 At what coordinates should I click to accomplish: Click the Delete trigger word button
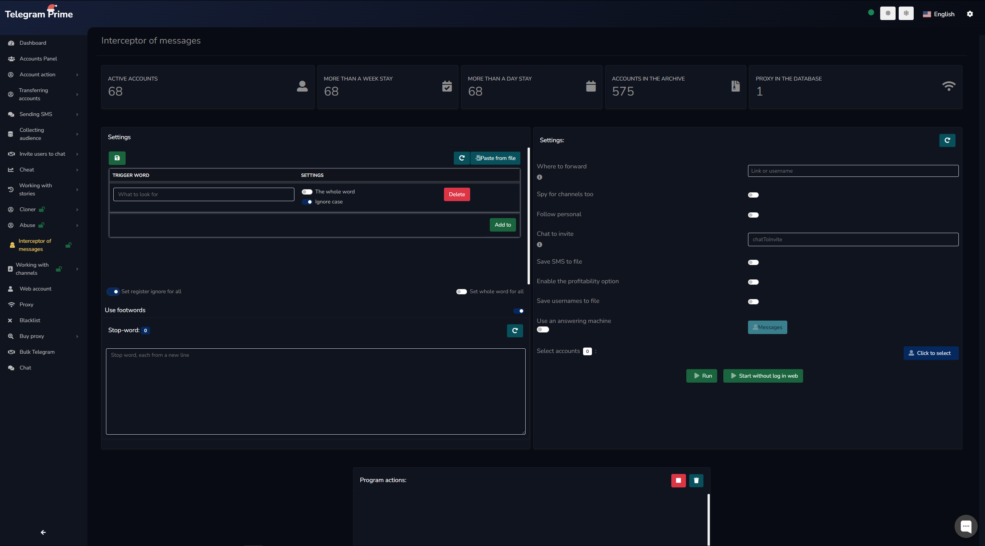click(x=457, y=195)
